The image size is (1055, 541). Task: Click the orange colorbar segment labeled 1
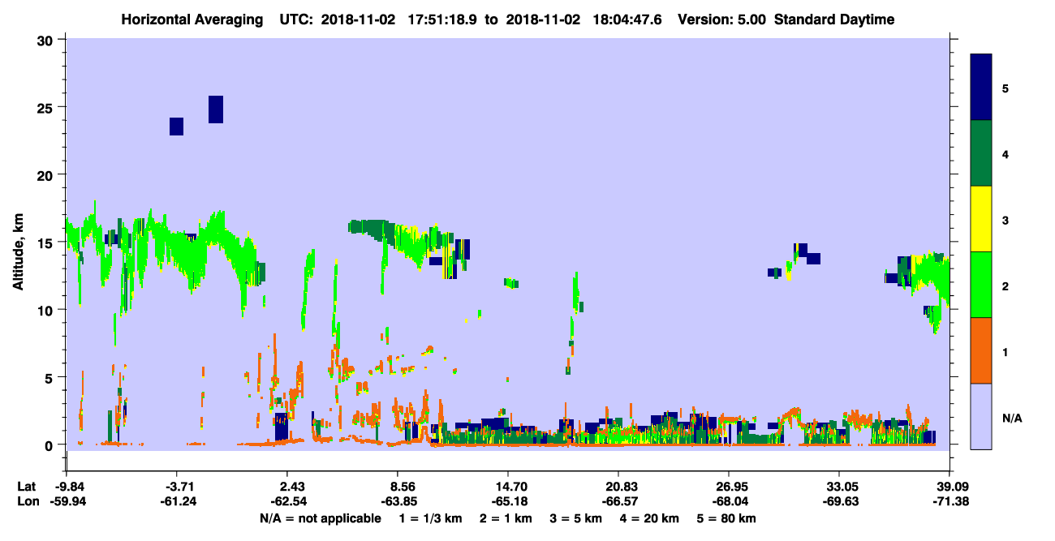(x=982, y=350)
